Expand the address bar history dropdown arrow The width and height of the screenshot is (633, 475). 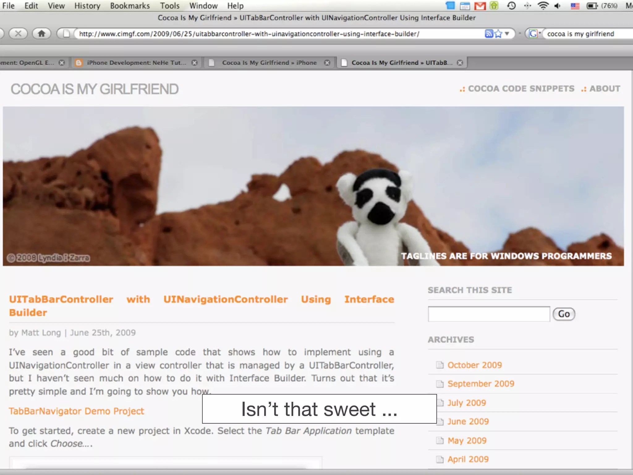coord(507,34)
